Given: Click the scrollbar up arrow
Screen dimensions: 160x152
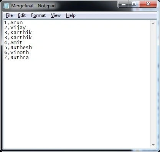Looking at the screenshot, I should [x=153, y=23].
